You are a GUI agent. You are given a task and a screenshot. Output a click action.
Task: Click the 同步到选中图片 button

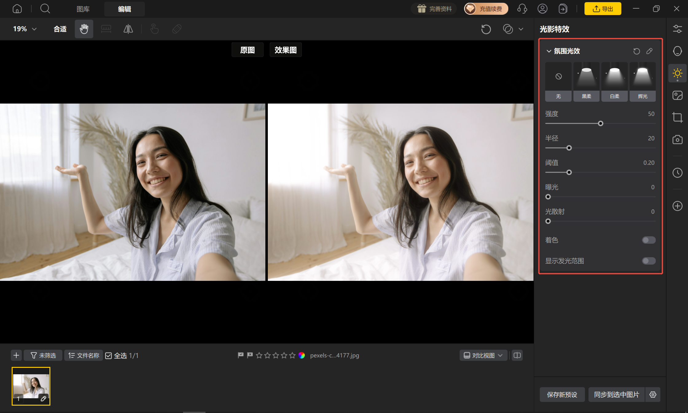[x=616, y=395]
